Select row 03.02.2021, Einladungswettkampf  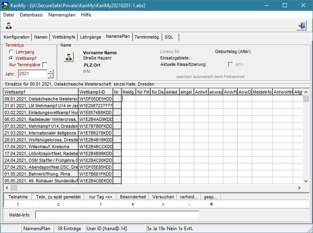[41, 112]
